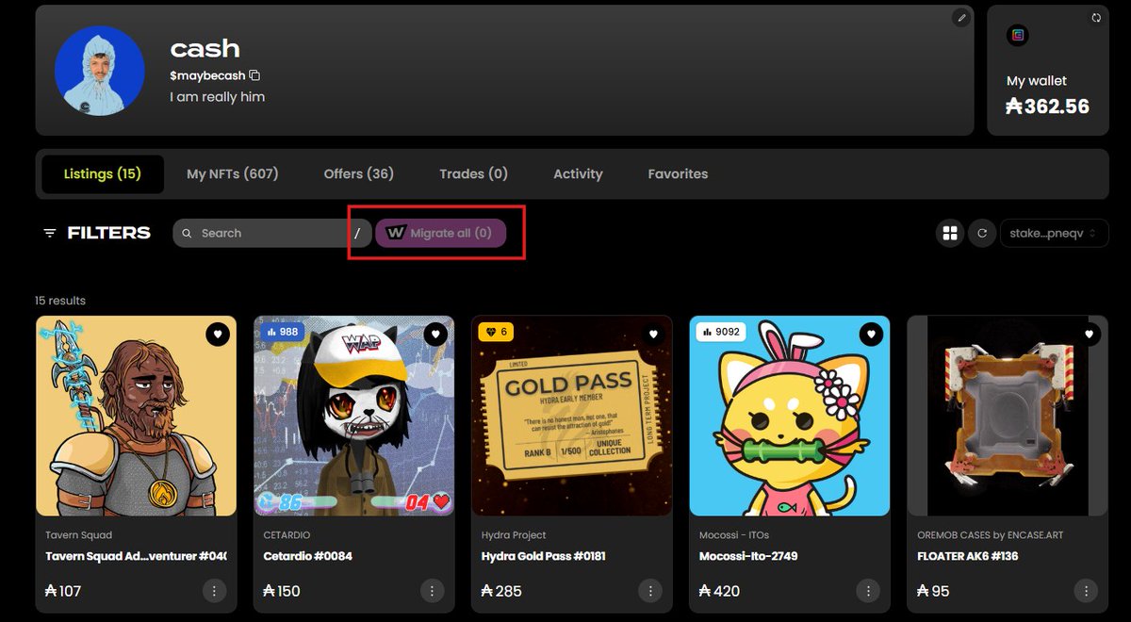The image size is (1131, 622).
Task: Click the edit profile pencil icon
Action: (x=960, y=17)
